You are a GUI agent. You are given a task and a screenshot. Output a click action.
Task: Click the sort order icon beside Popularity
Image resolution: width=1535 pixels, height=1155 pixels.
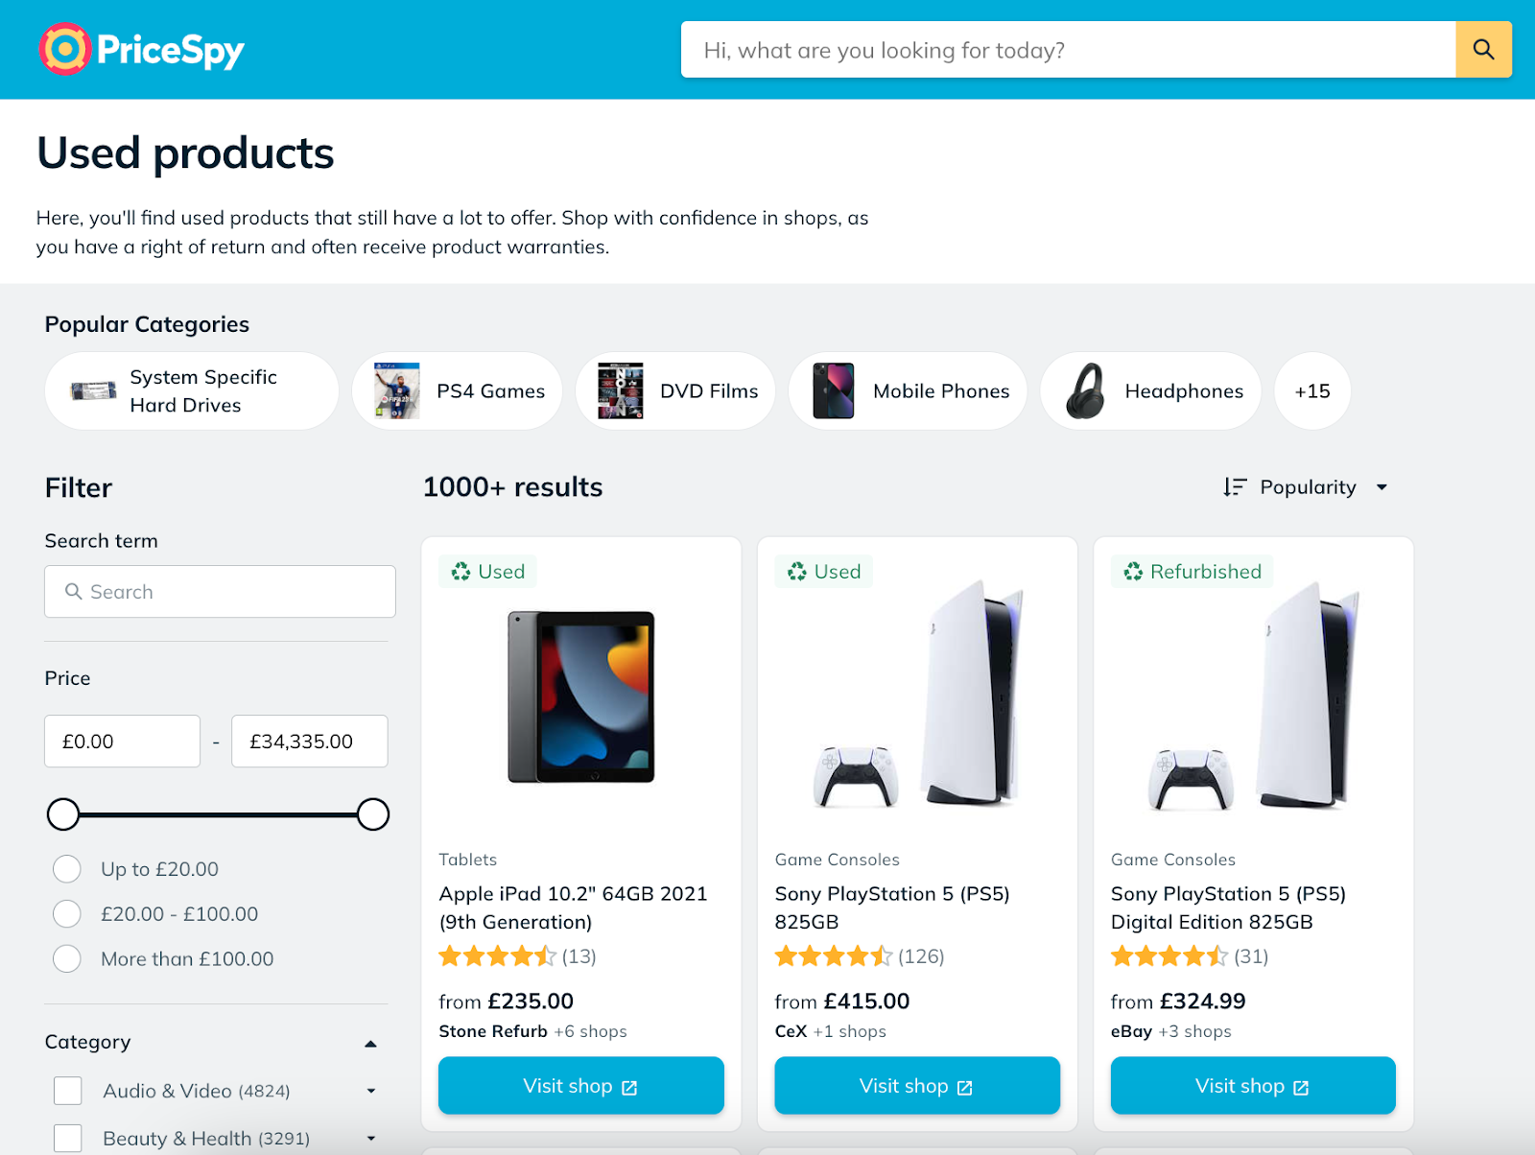click(1235, 487)
